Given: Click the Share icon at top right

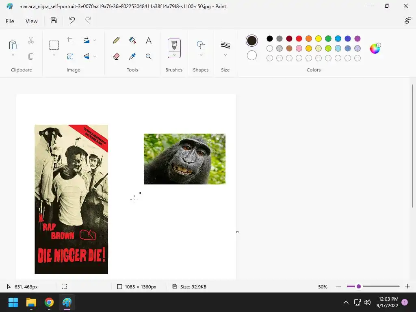Looking at the screenshot, I should (407, 20).
